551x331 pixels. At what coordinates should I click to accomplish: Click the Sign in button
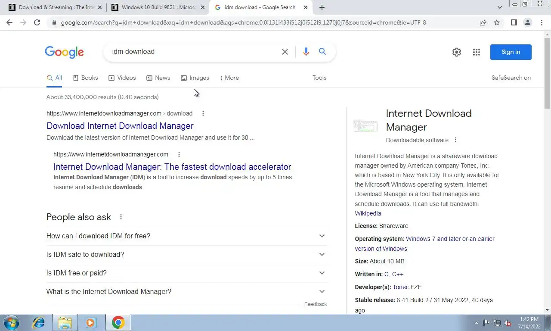(x=511, y=52)
